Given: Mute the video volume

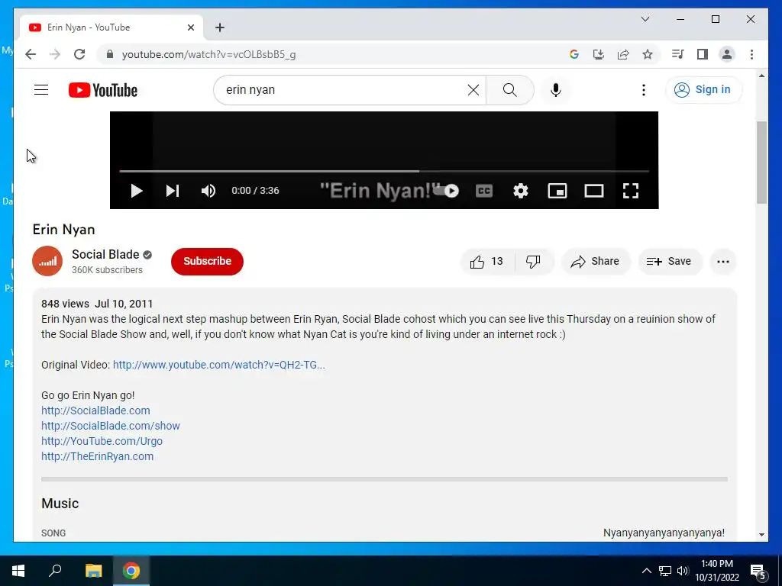Looking at the screenshot, I should coord(208,190).
